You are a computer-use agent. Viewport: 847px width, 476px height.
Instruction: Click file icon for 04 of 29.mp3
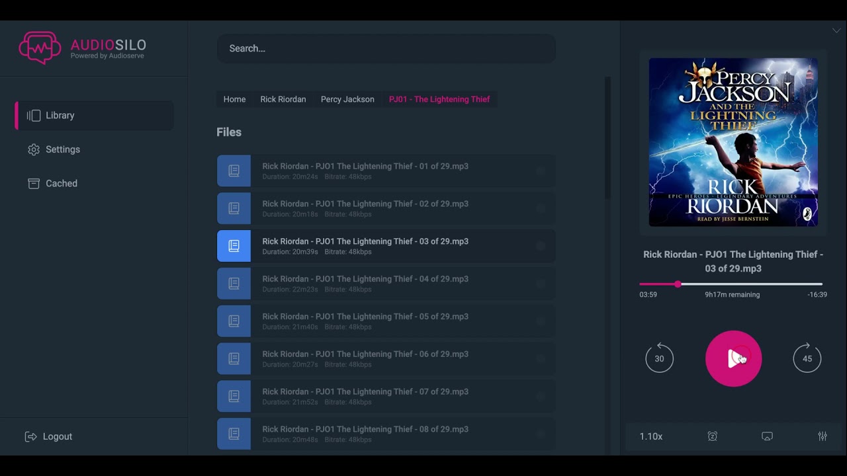click(234, 284)
